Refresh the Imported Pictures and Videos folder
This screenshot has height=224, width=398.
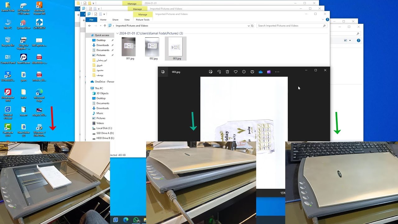[252, 26]
